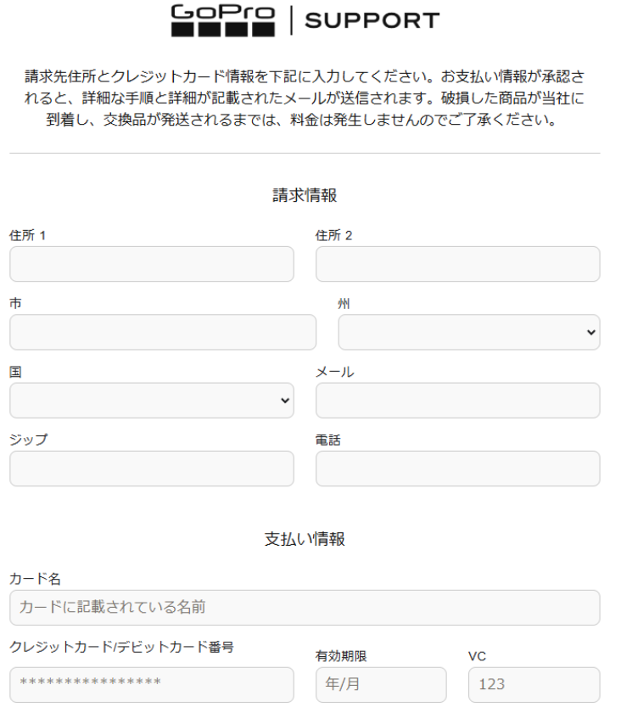
Task: Open the 国 country dropdown
Action: pos(152,401)
